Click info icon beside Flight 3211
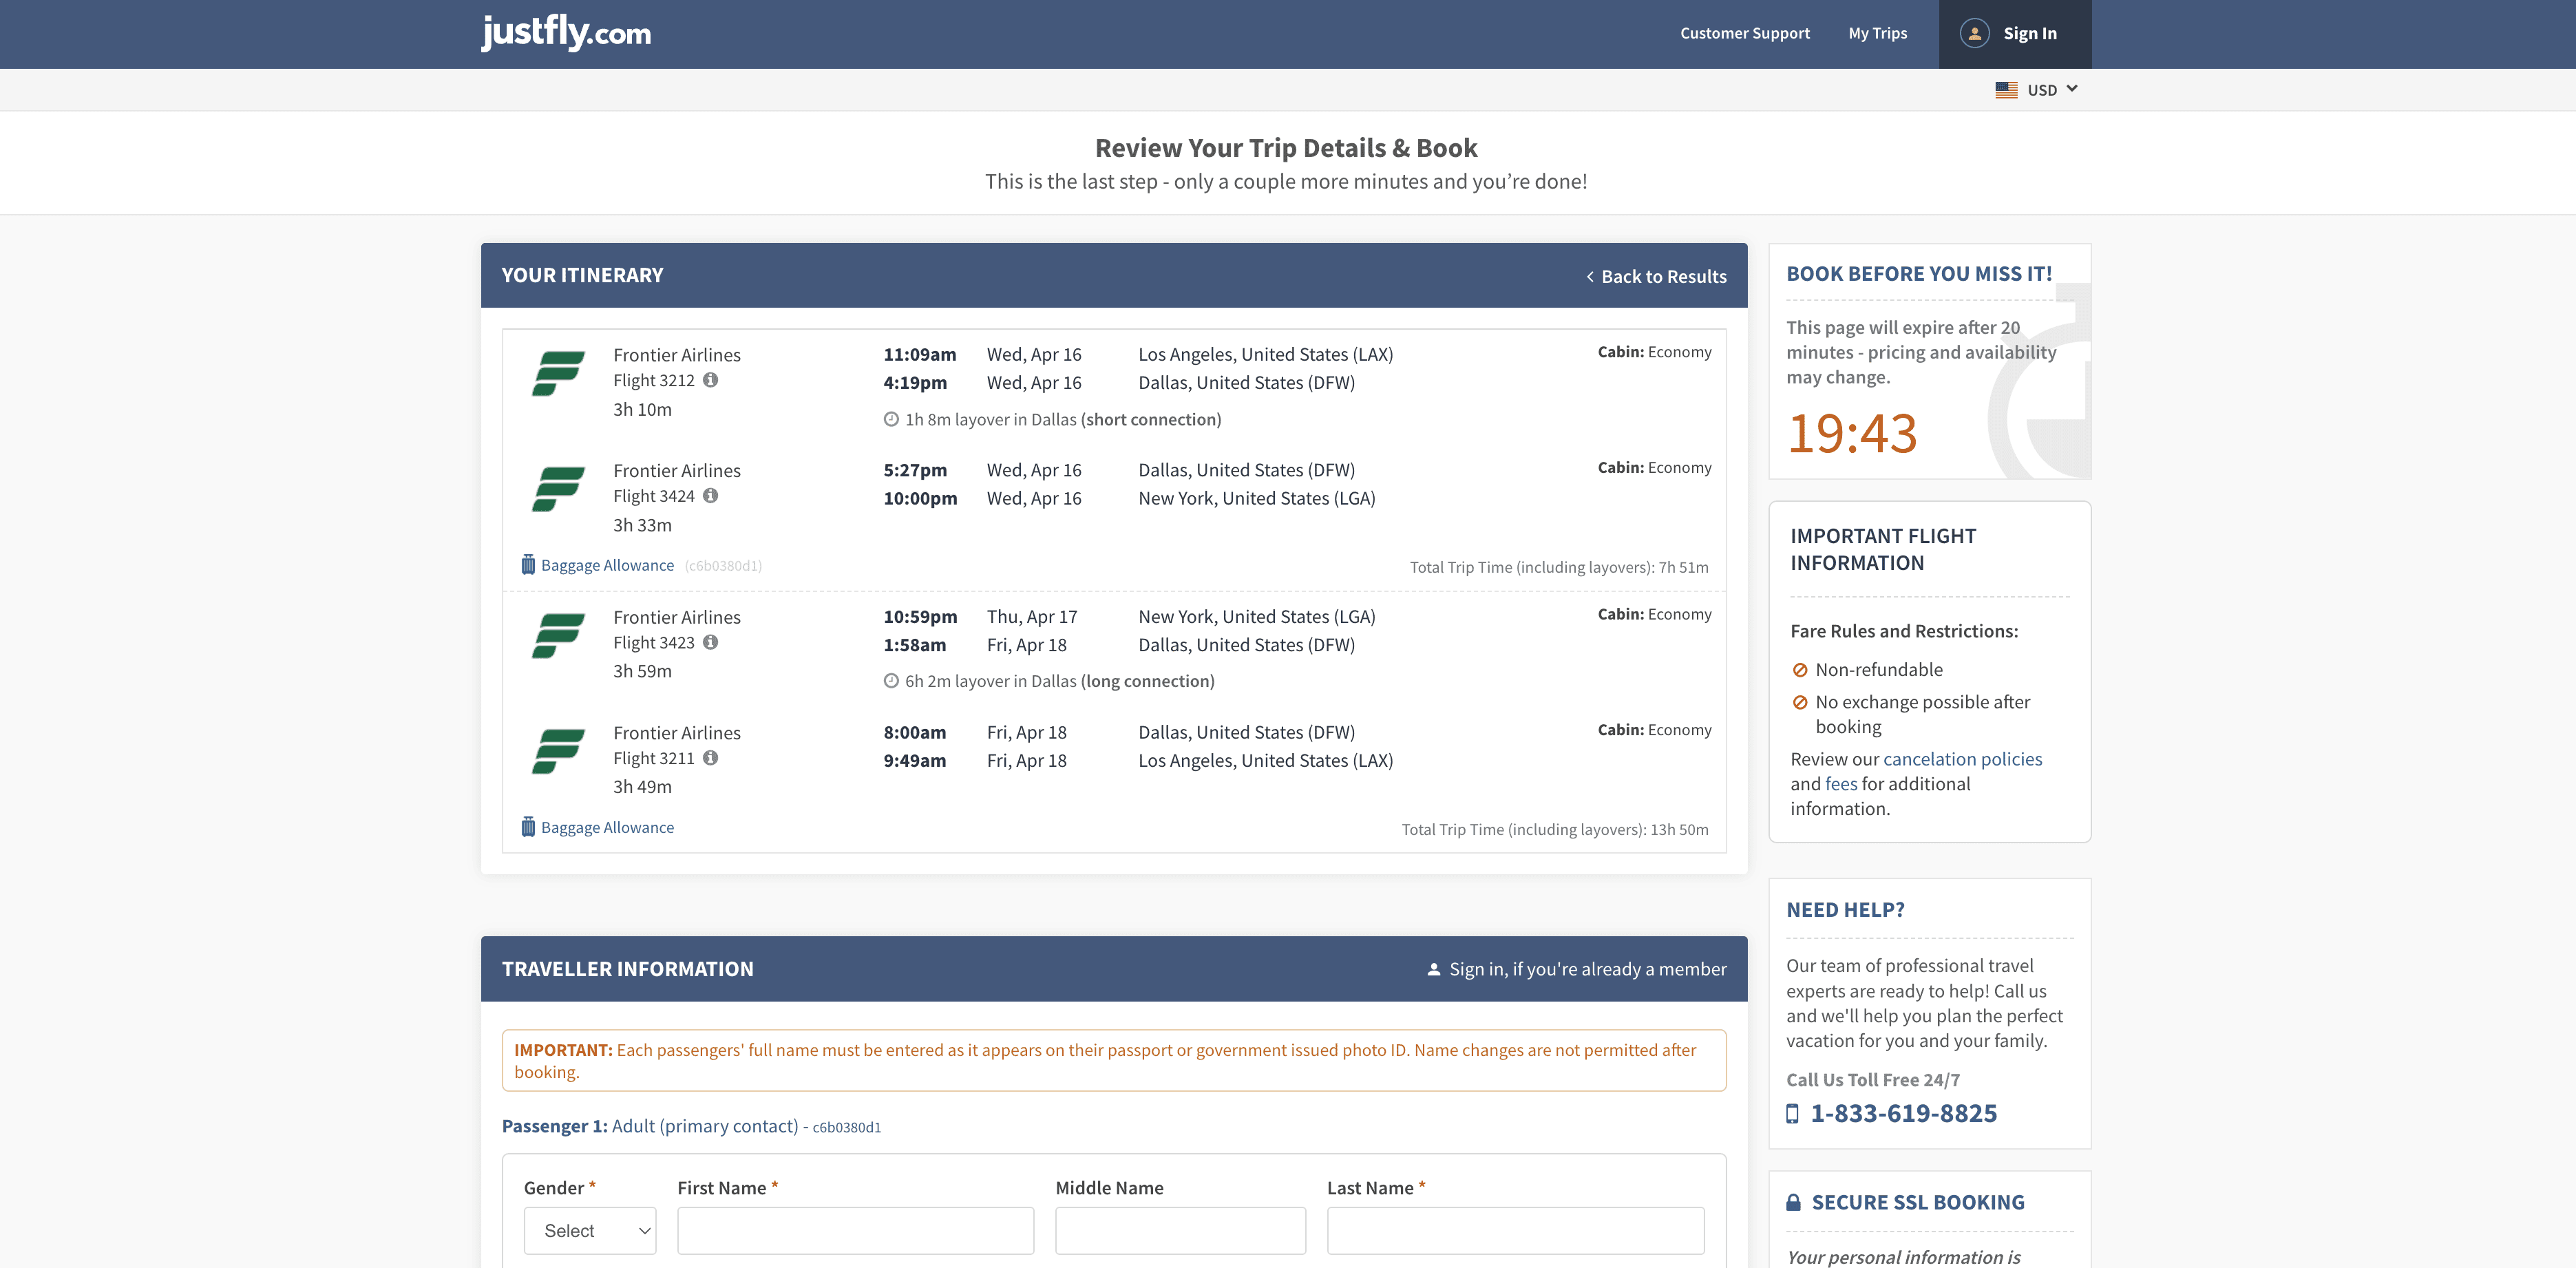2576x1268 pixels. (710, 758)
